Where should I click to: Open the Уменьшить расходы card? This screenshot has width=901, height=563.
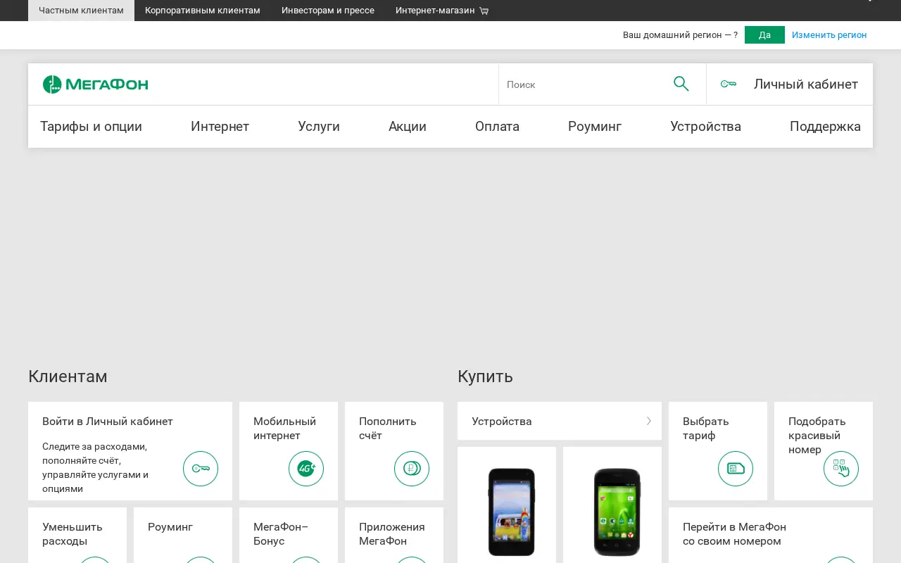(77, 535)
